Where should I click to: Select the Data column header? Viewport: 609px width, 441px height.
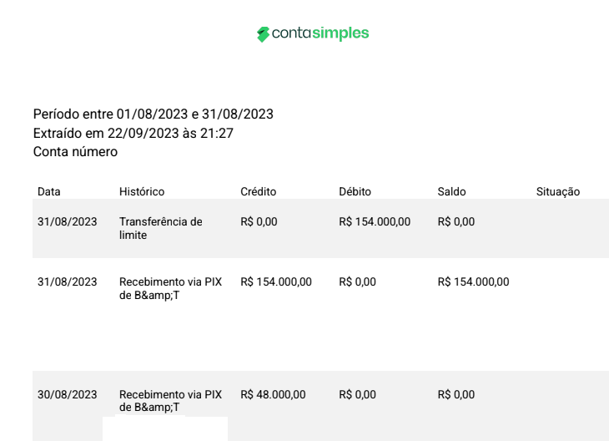point(49,192)
